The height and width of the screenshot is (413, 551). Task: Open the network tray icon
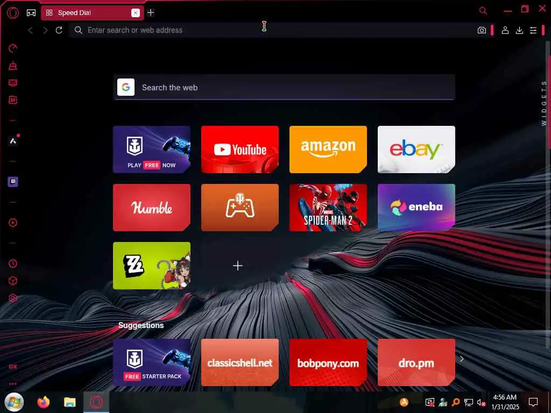pos(469,402)
